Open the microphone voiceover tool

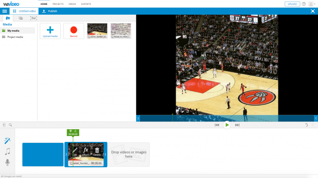coord(7,162)
